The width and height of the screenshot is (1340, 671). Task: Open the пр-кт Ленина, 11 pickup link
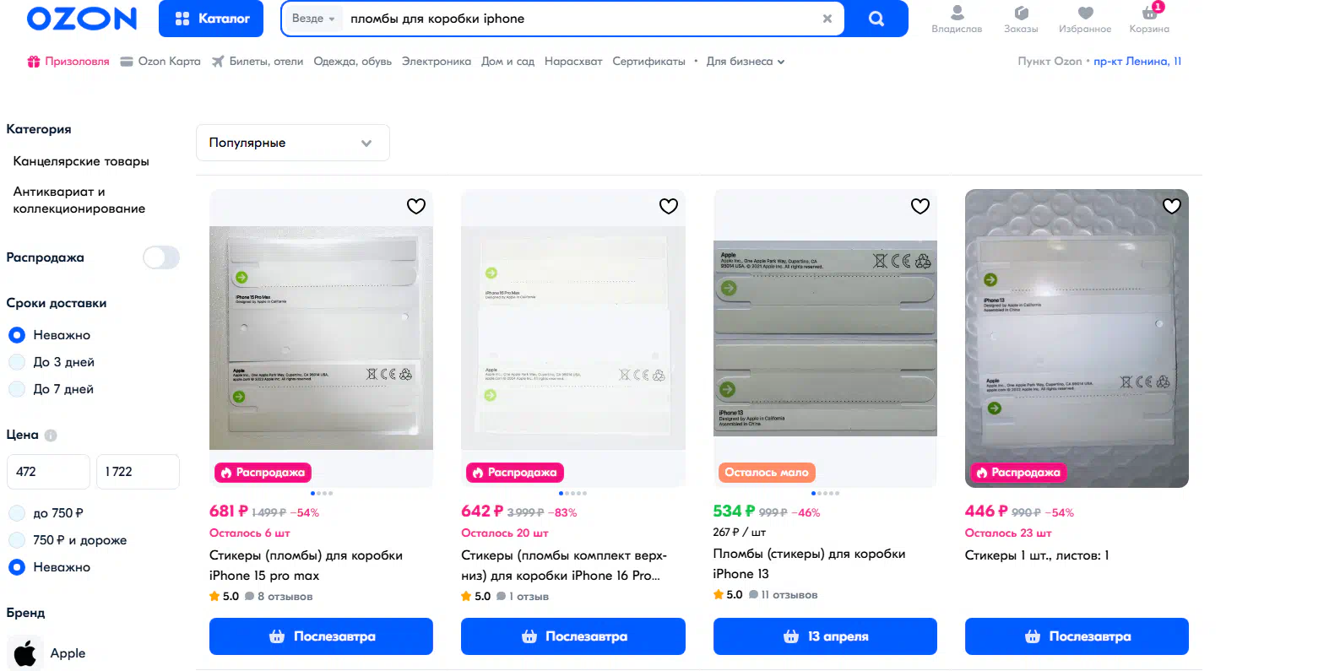tap(1137, 62)
